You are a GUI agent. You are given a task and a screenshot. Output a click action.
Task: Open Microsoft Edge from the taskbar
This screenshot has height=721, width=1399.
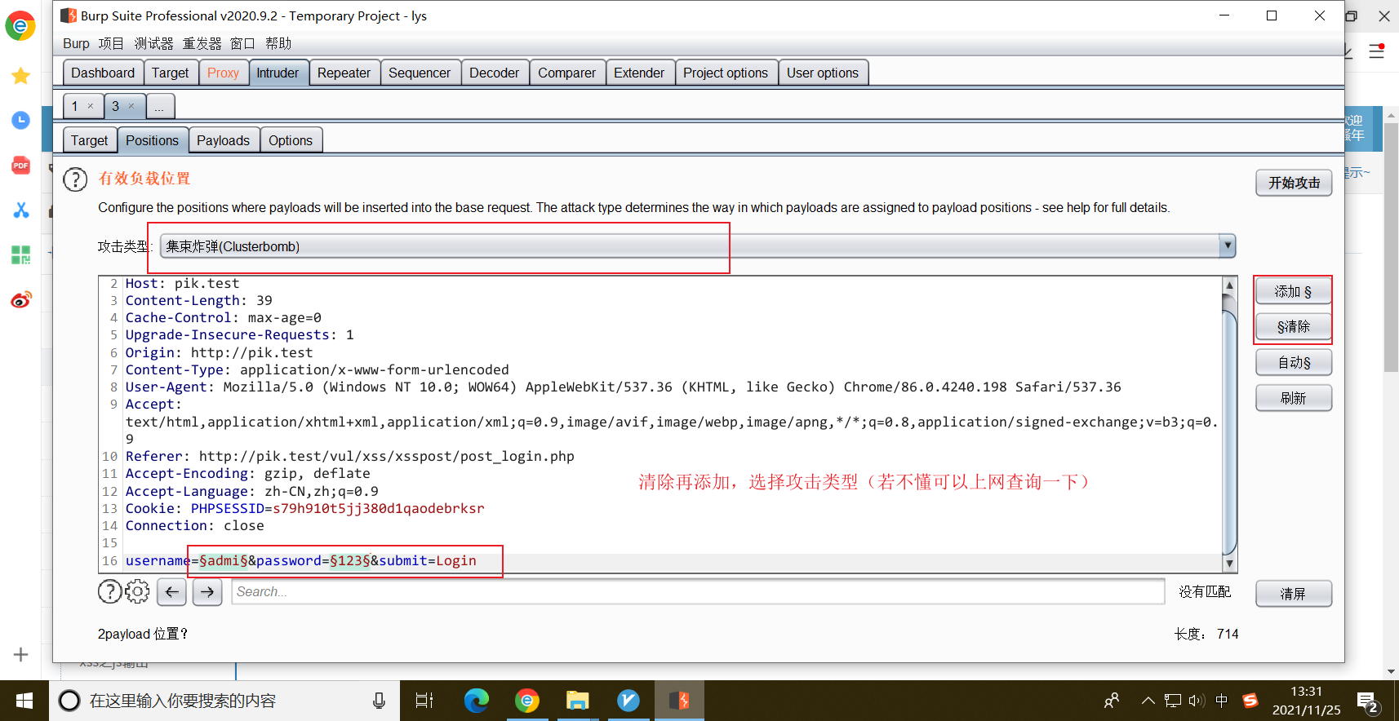tap(477, 701)
